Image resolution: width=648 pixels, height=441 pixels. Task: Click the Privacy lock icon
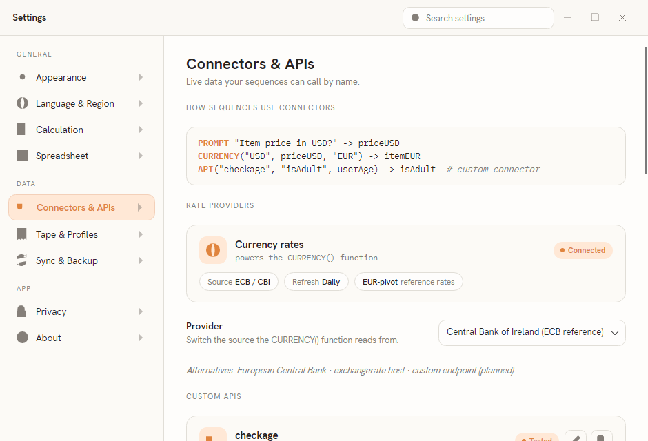coord(21,311)
